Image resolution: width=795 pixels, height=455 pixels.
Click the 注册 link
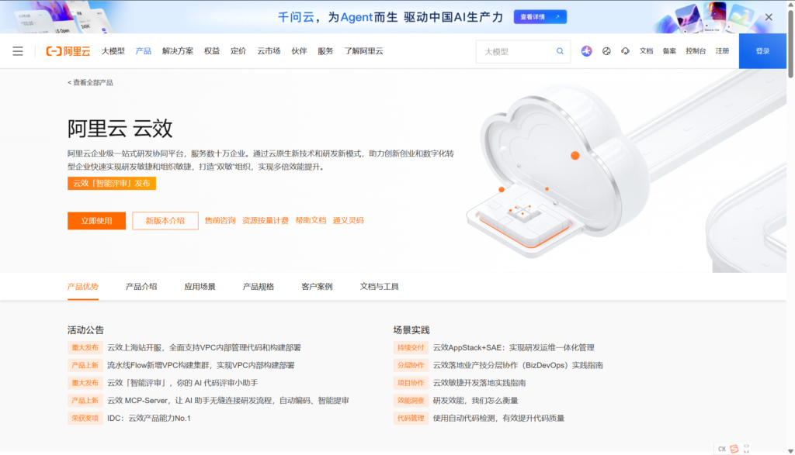click(x=722, y=51)
